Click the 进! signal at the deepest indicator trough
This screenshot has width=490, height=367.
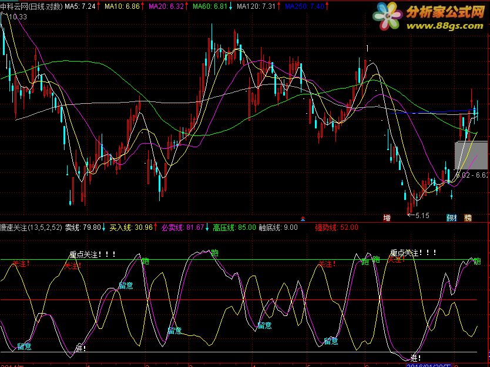pyautogui.click(x=415, y=358)
